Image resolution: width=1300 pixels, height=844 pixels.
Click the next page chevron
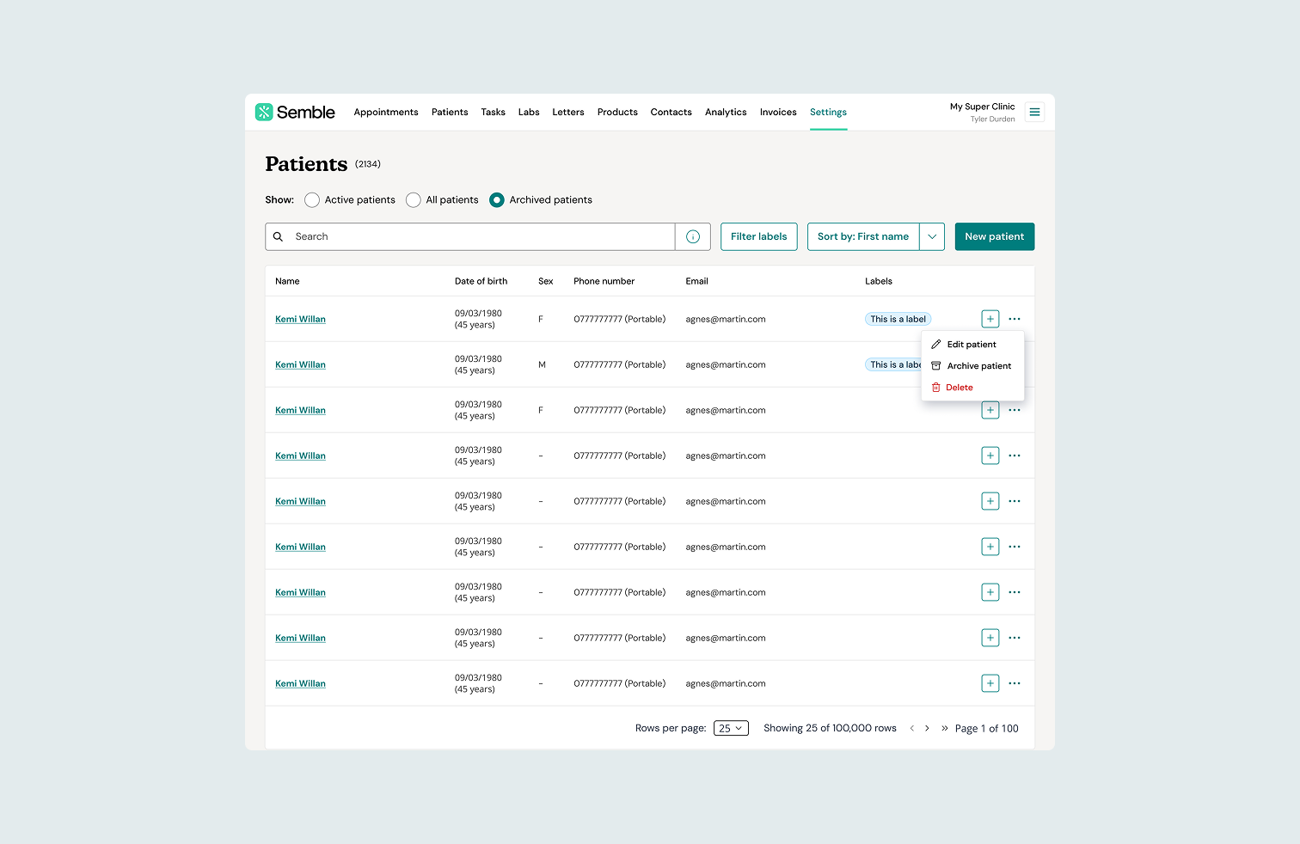(927, 728)
